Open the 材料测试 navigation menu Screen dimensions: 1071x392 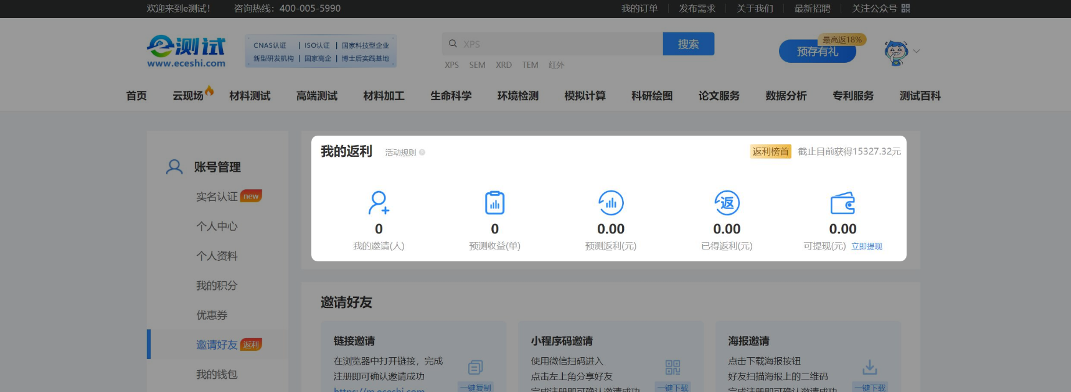coord(250,96)
